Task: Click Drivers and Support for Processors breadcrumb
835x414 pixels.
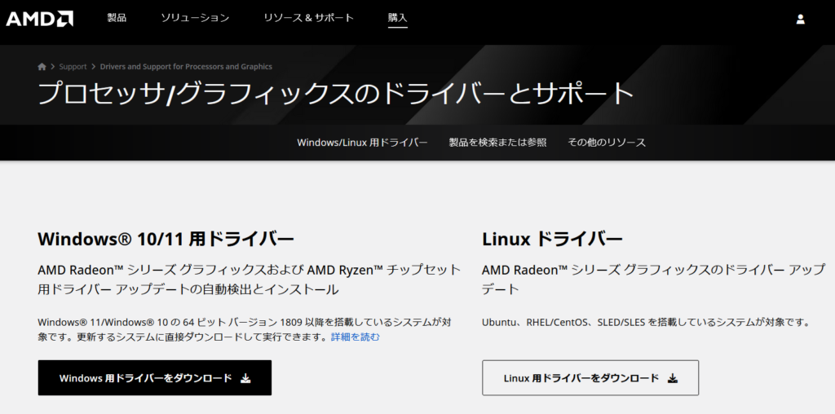Action: [186, 67]
